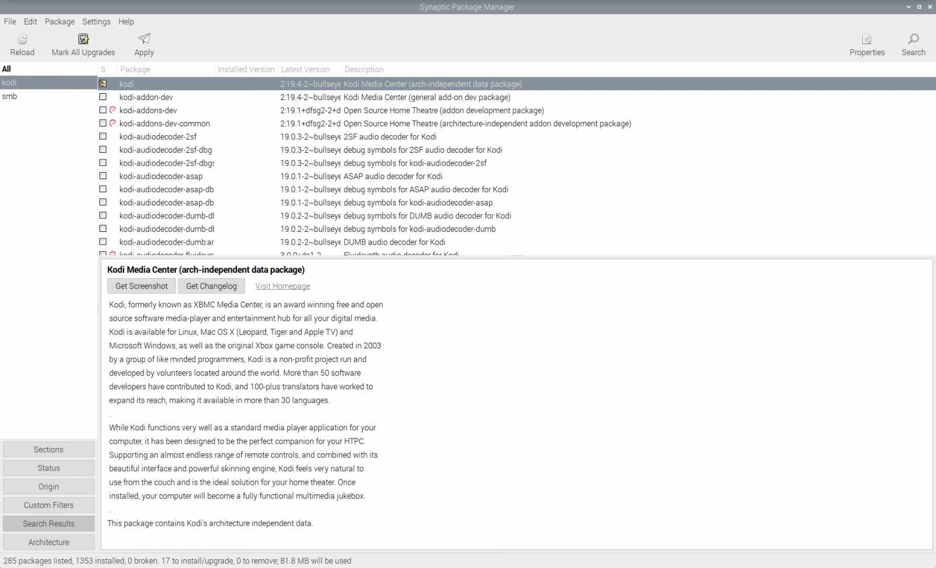936x568 pixels.
Task: Sort by the Latest Version column header
Action: (x=309, y=69)
